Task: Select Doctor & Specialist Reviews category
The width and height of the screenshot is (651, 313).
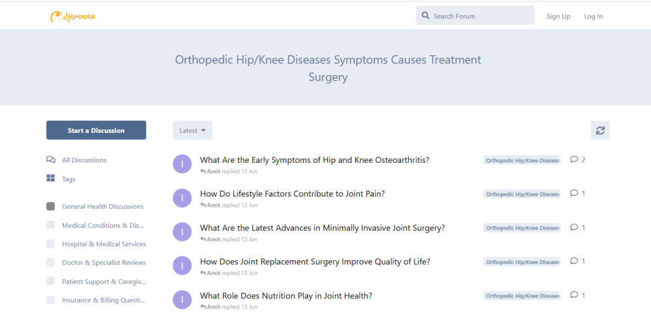Action: 104,263
